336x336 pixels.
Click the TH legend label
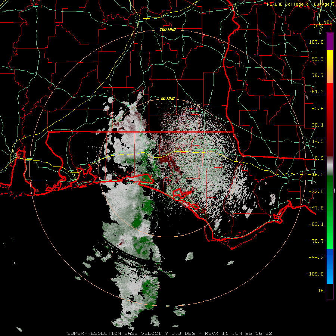tap(321, 291)
